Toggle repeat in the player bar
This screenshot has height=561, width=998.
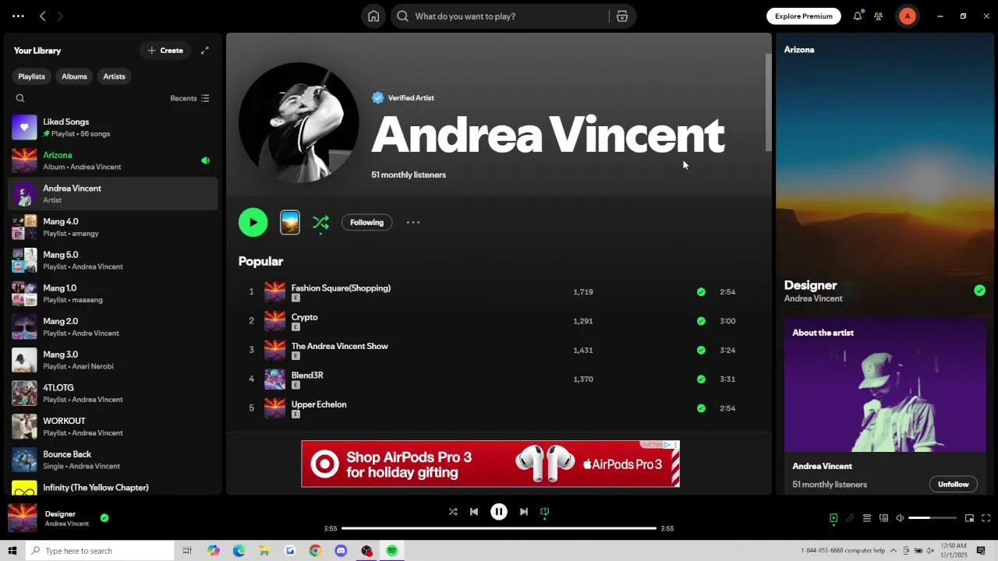545,512
